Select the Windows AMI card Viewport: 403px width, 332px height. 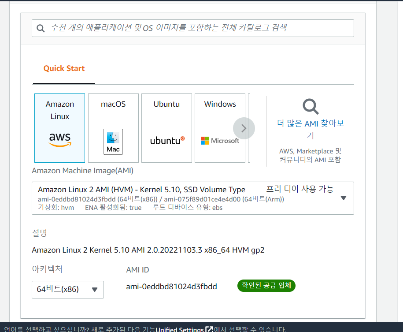tap(220, 128)
